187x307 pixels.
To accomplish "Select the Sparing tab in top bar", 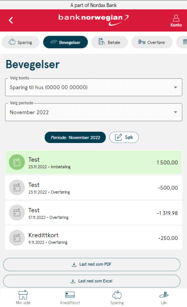I will point(21,42).
